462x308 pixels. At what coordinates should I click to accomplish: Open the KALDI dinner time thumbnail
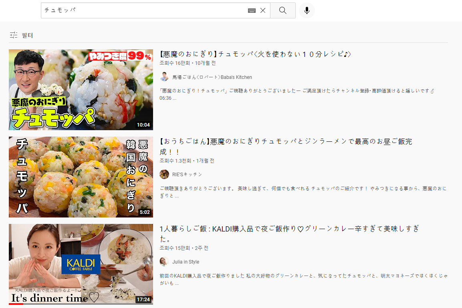[81, 264]
